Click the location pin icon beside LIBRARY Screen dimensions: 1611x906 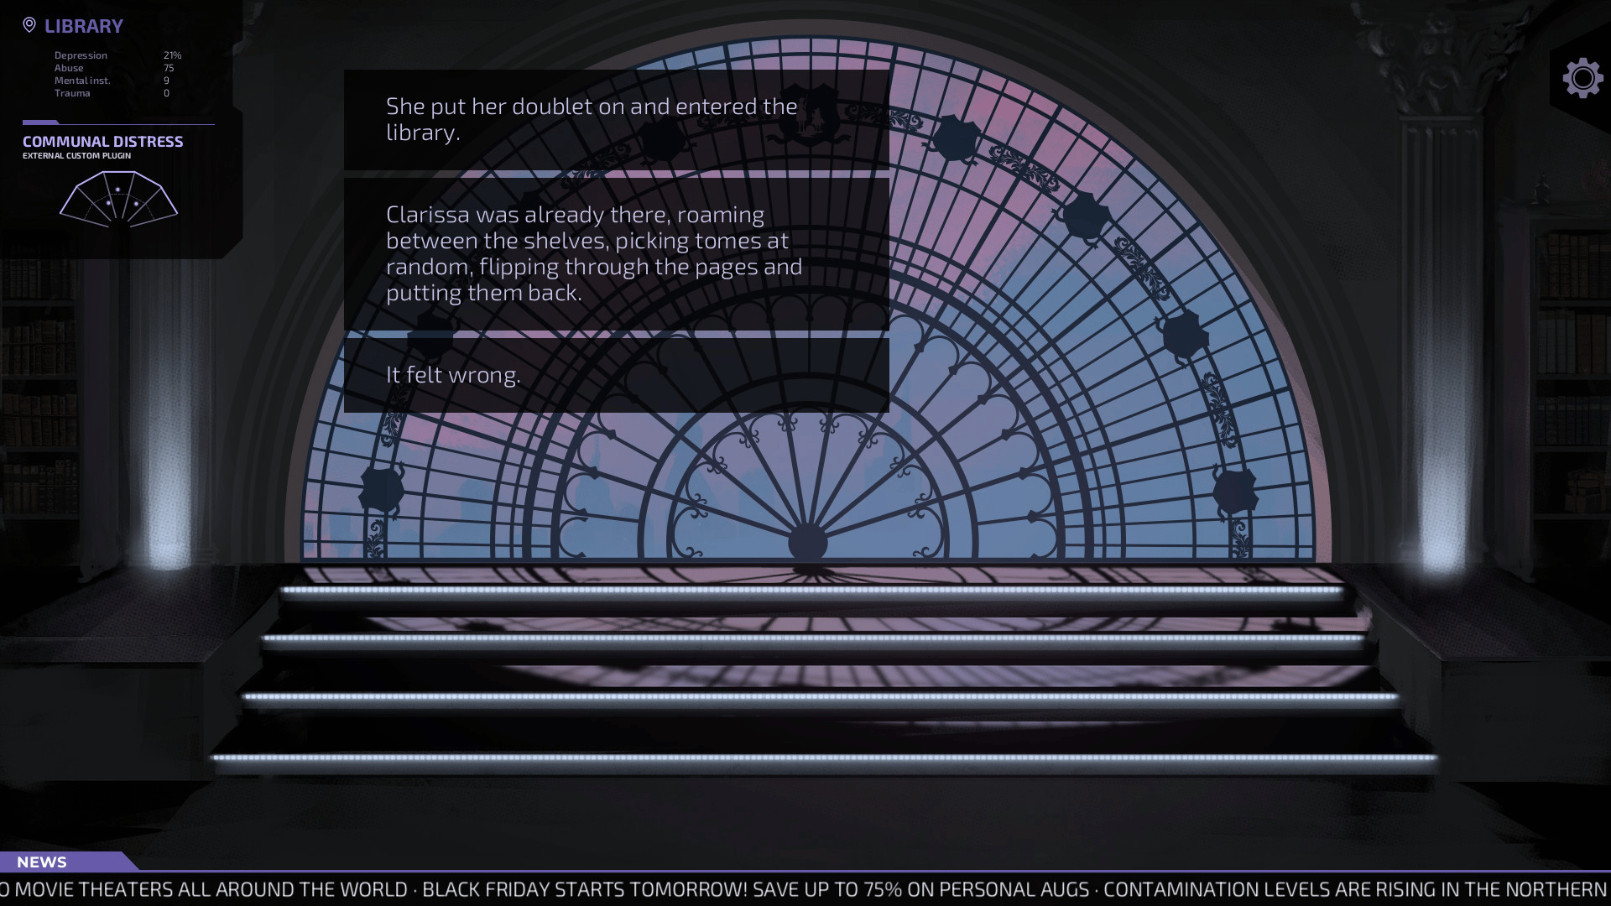point(29,25)
